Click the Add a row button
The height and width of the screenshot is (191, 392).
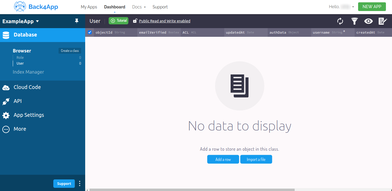[223, 159]
